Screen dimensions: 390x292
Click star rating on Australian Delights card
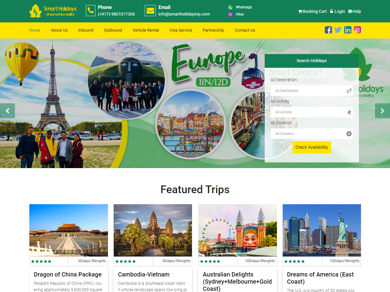click(210, 261)
